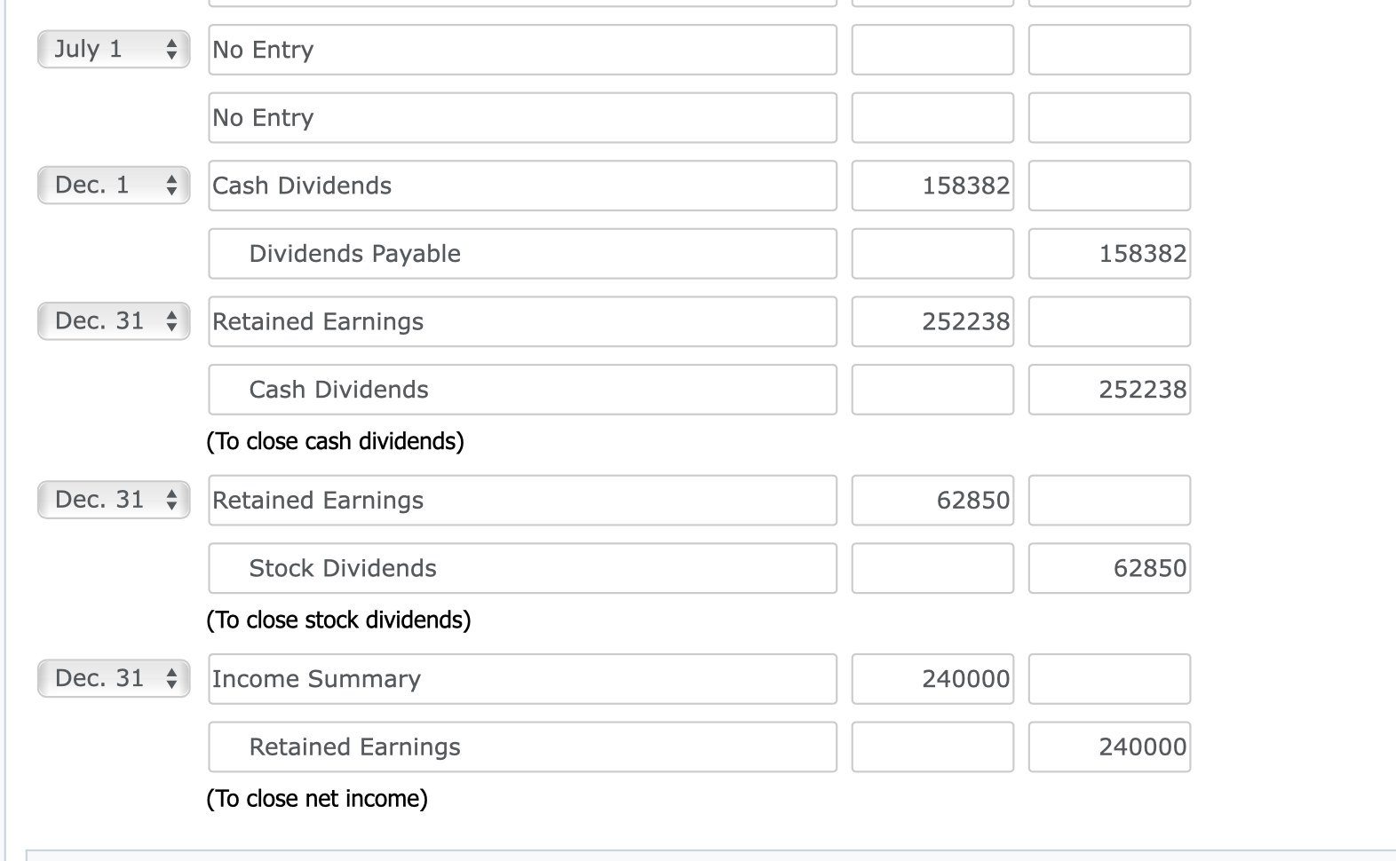
Task: Select the 158382 debit amount field
Action: point(932,186)
